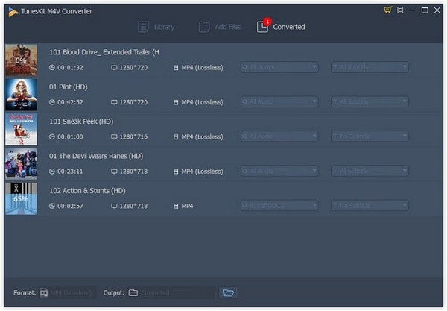Viewport: 447px width, 311px height.
Task: Click the clock icon for Devil Wears Hanes
Action: click(x=51, y=172)
